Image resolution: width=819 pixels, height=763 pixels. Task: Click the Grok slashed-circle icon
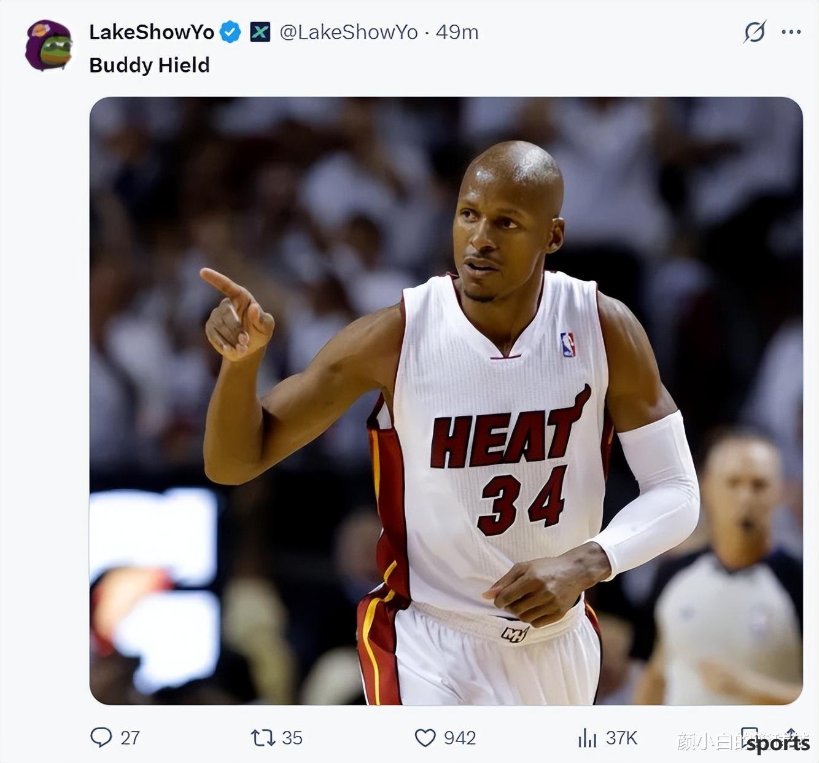coord(754,32)
